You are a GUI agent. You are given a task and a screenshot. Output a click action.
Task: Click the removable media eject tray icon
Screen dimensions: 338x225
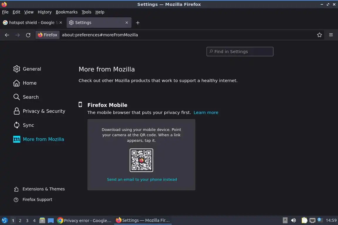pyautogui.click(x=285, y=220)
